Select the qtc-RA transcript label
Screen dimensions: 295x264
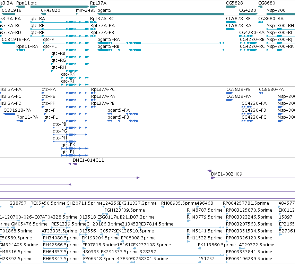pyautogui.click(x=38, y=19)
